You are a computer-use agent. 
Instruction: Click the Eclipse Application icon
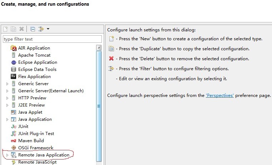14,62
